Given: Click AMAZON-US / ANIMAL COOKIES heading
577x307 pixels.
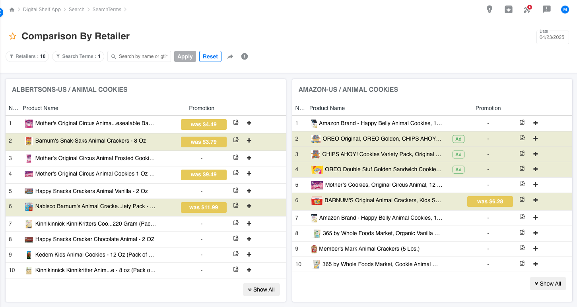Looking at the screenshot, I should pos(348,89).
